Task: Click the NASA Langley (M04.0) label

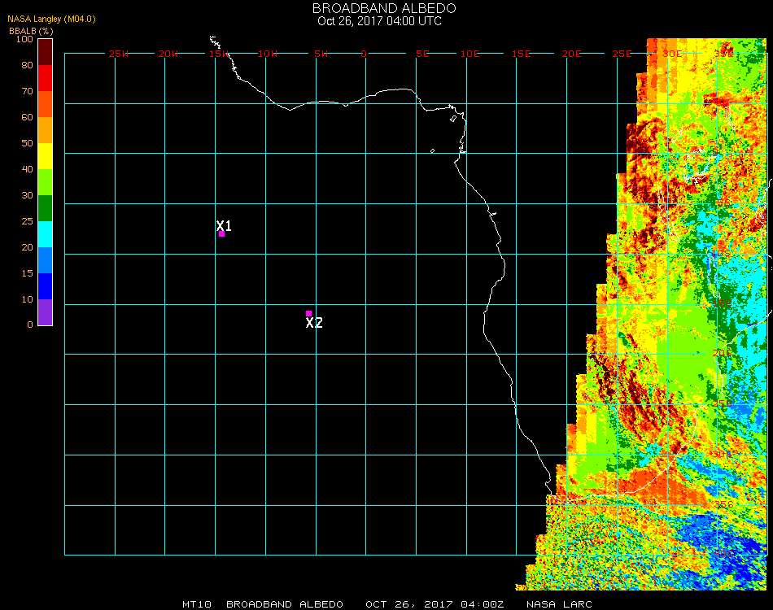Action: [51, 19]
